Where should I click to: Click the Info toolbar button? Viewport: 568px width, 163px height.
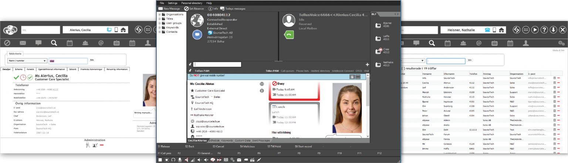[213, 8]
